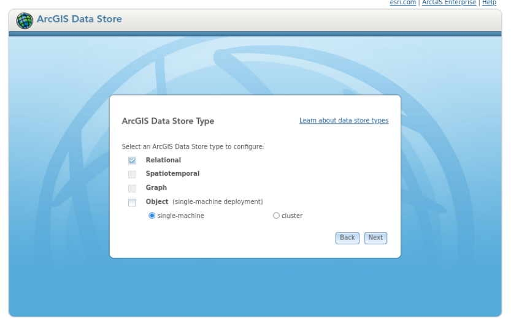The height and width of the screenshot is (319, 511).
Task: Click the bold Graph label text
Action: [156, 187]
